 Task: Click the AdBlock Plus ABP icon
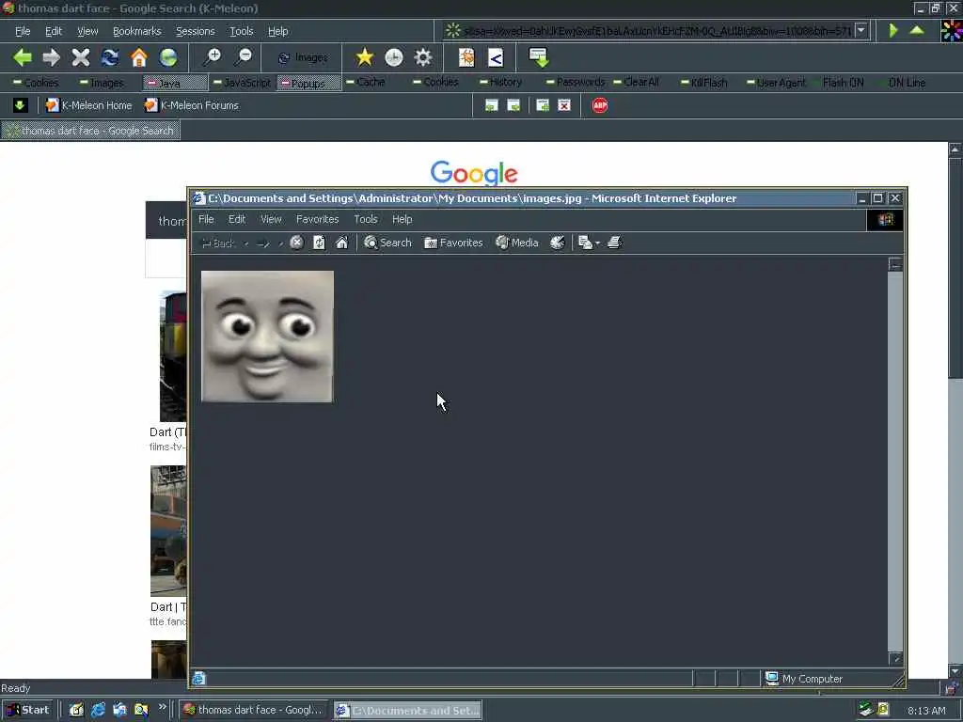point(600,105)
